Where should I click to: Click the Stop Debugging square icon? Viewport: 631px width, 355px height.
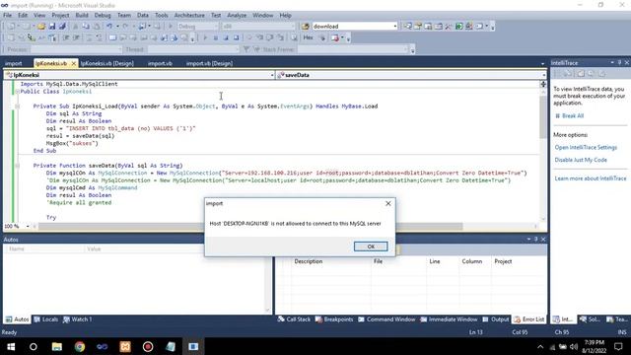pyautogui.click(x=226, y=37)
